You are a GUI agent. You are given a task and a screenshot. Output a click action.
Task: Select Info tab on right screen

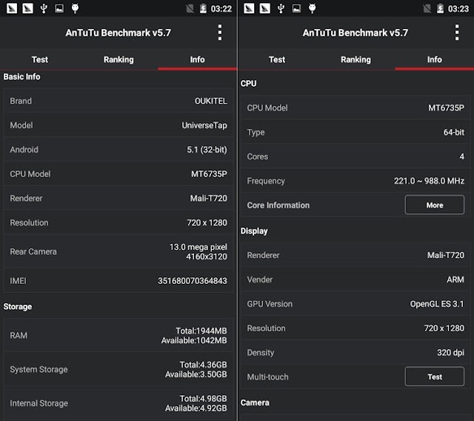(x=435, y=59)
